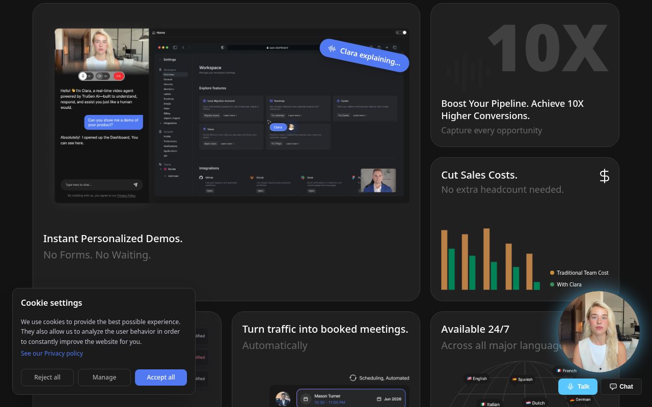Click the home icon in the demo header
652x407 pixels.
pyautogui.click(x=154, y=33)
